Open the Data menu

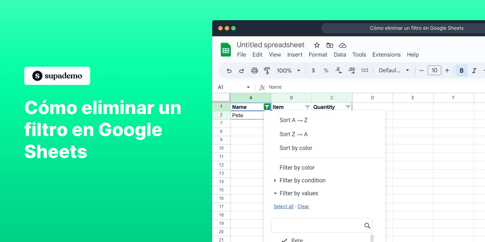pos(340,54)
